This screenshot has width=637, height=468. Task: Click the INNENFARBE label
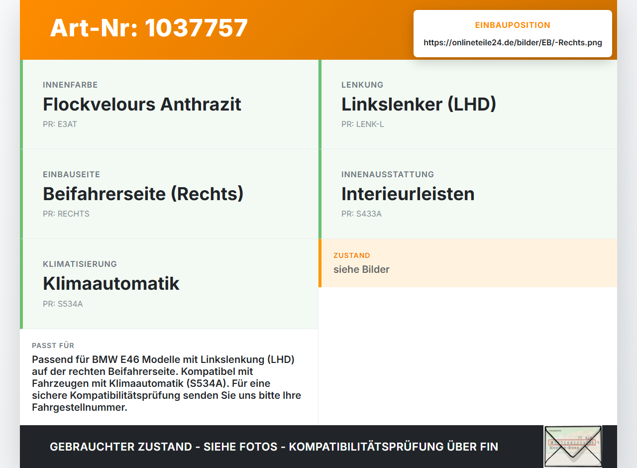coord(70,85)
